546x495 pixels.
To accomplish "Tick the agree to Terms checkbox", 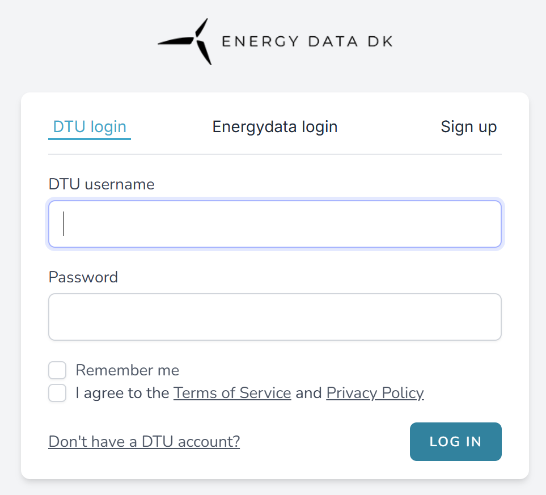I will (x=57, y=393).
